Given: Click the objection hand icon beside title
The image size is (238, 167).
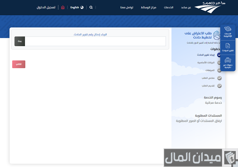Looking at the screenshot, I should pyautogui.click(x=216, y=35).
